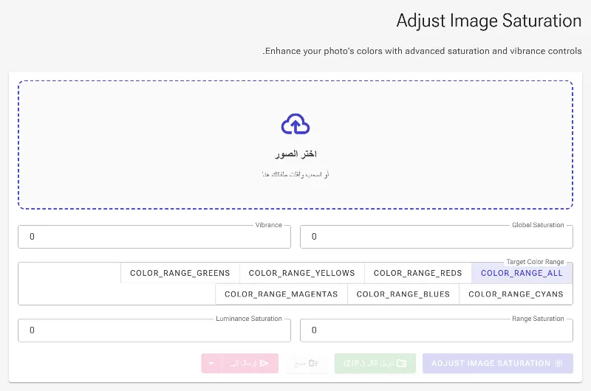Focus the Global Saturation input field
This screenshot has width=591, height=391.
point(437,237)
